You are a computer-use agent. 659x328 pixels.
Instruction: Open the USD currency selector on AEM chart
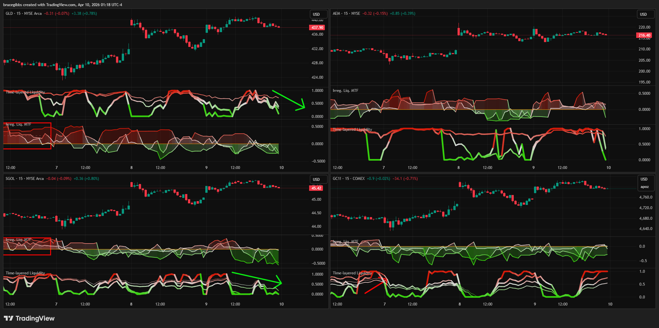point(644,14)
